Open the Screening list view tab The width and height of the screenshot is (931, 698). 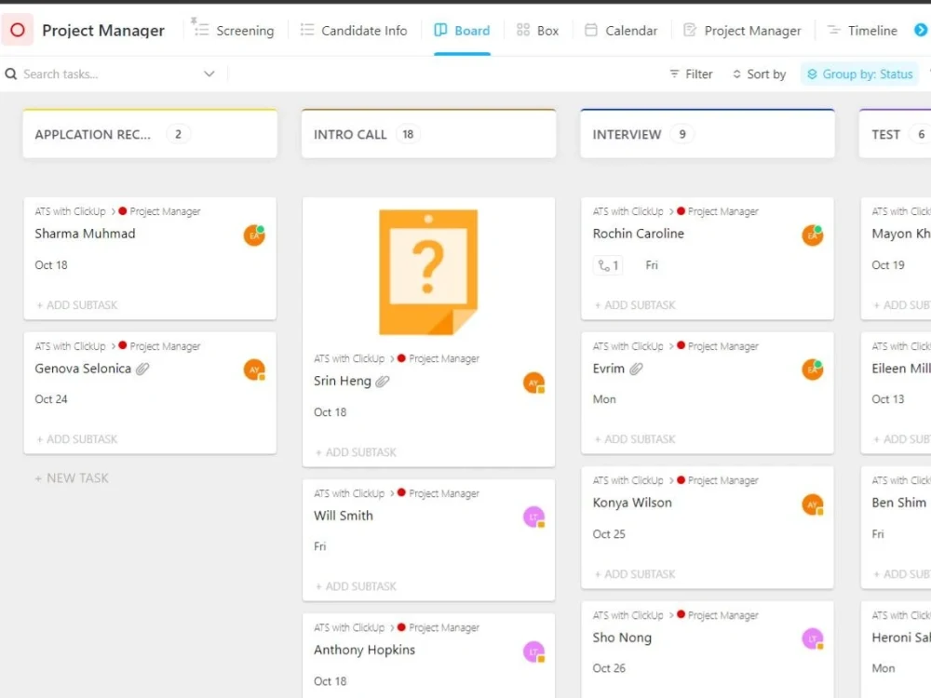[235, 31]
